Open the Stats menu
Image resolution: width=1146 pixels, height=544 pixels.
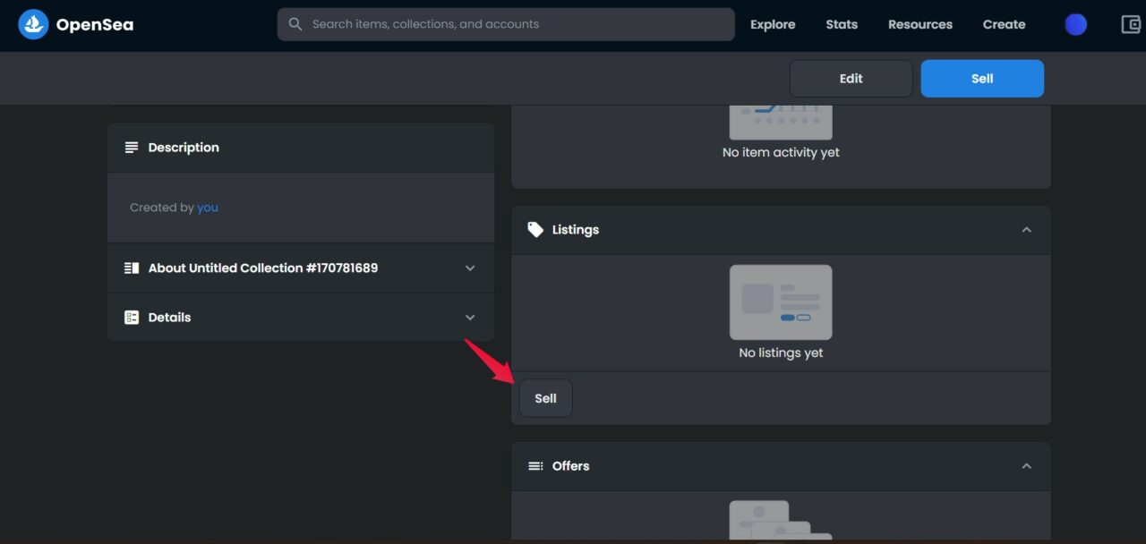(841, 24)
